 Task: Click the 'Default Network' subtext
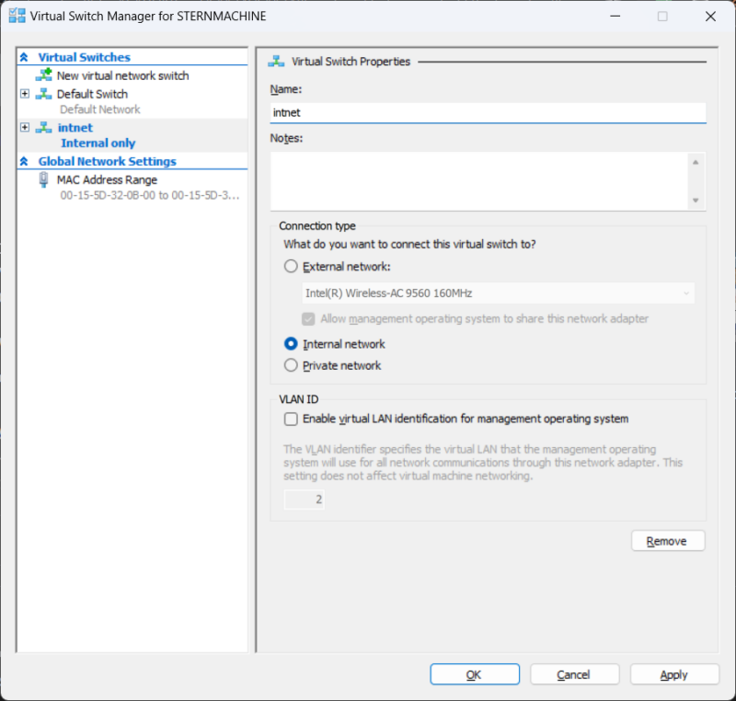click(x=100, y=109)
